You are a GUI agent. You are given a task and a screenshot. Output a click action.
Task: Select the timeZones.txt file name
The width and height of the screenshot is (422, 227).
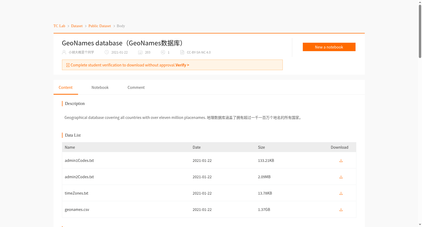click(76, 193)
